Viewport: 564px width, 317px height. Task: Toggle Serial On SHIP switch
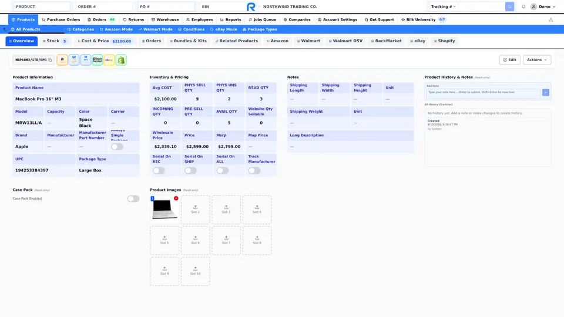190,171
